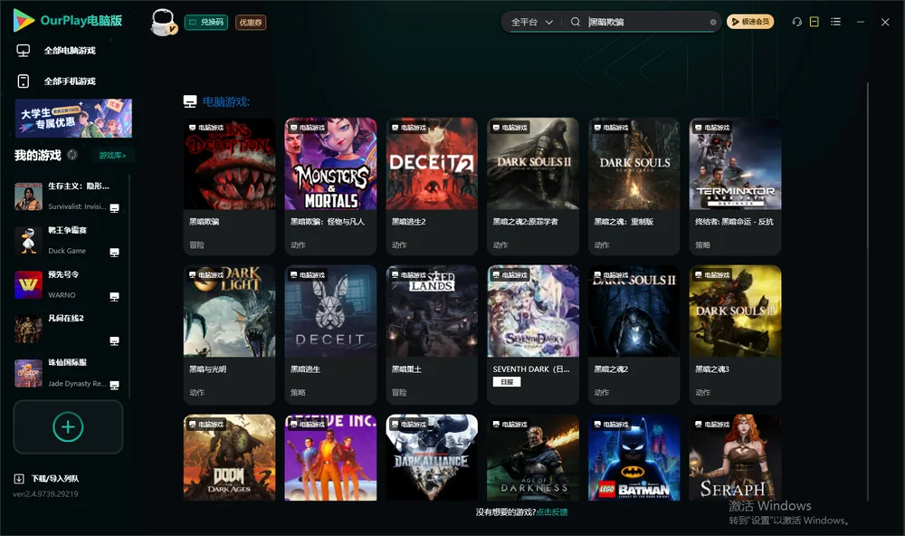Screen dimensions: 905x536
Task: Open the DOOM The Dark Ages card
Action: [229, 457]
